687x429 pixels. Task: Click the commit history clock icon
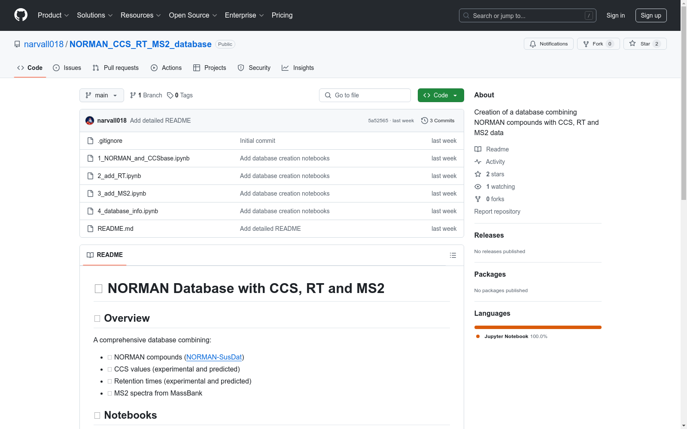coord(424,121)
